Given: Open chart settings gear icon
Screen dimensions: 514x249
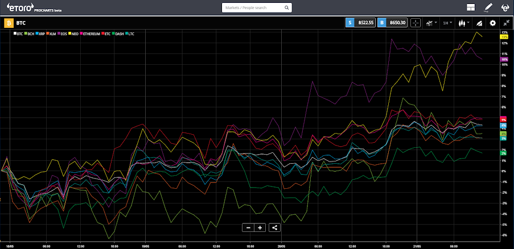Looking at the screenshot, I should (493, 23).
